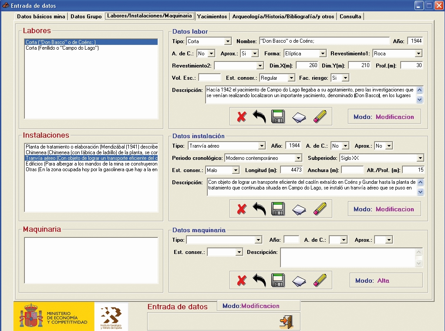445x331 pixels.
Task: Open the Revestimiento1 dropdown showing Roca
Action: point(418,54)
